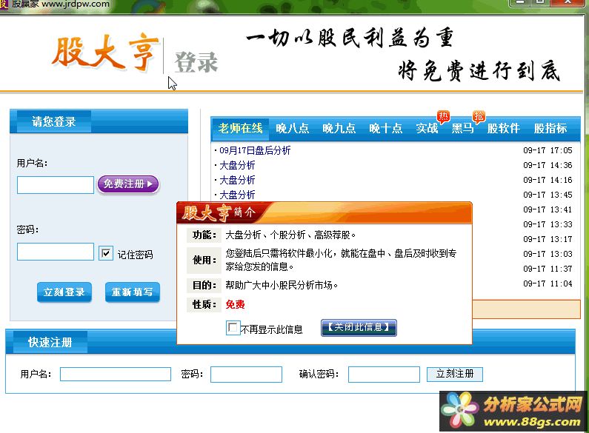
Task: Switch to the 股软件 tab
Action: click(503, 128)
